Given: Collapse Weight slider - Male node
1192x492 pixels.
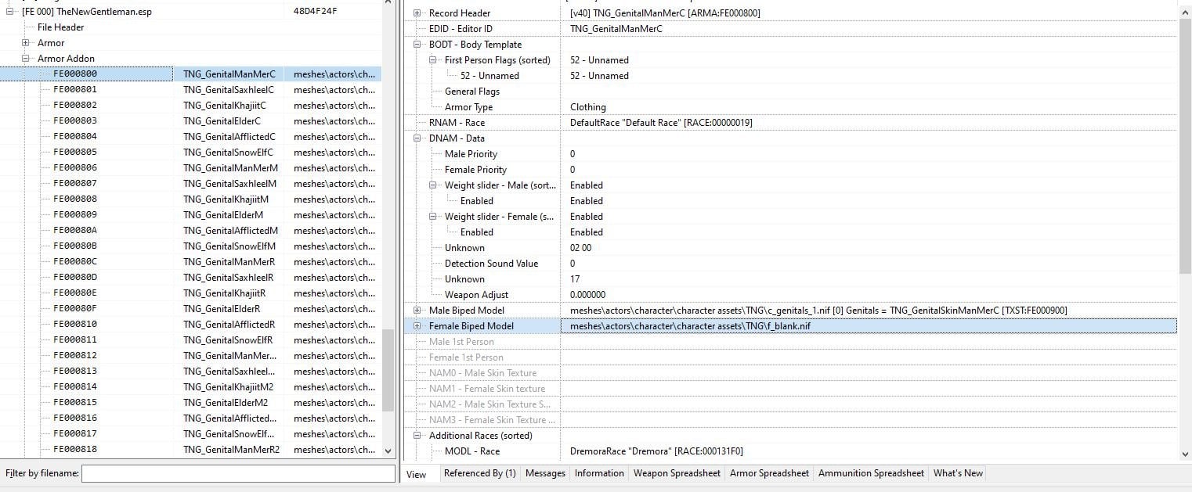Looking at the screenshot, I should pos(432,185).
